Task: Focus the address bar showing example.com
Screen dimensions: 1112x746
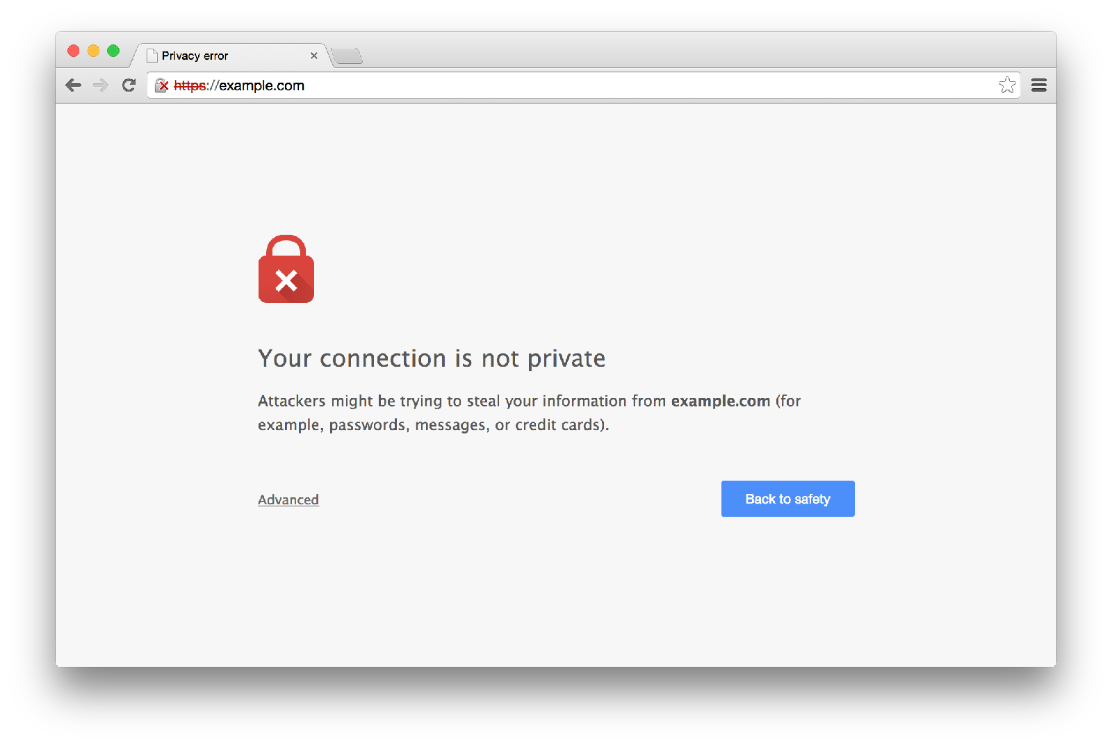Action: [556, 85]
